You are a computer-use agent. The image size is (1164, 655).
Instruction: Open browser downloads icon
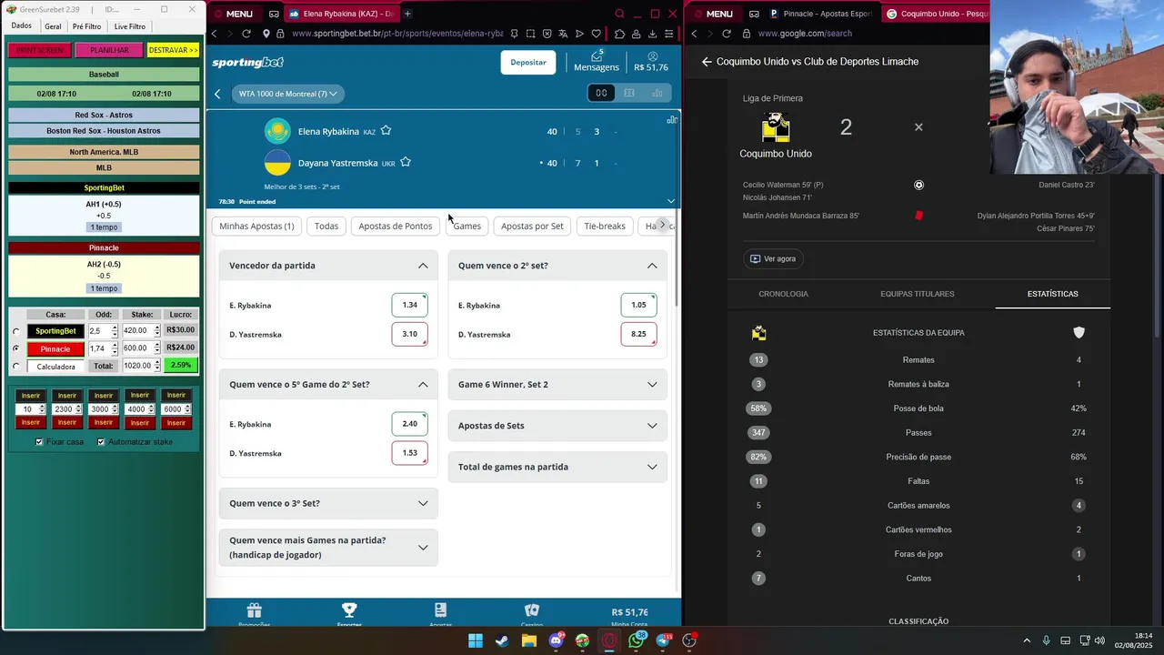[x=652, y=34]
